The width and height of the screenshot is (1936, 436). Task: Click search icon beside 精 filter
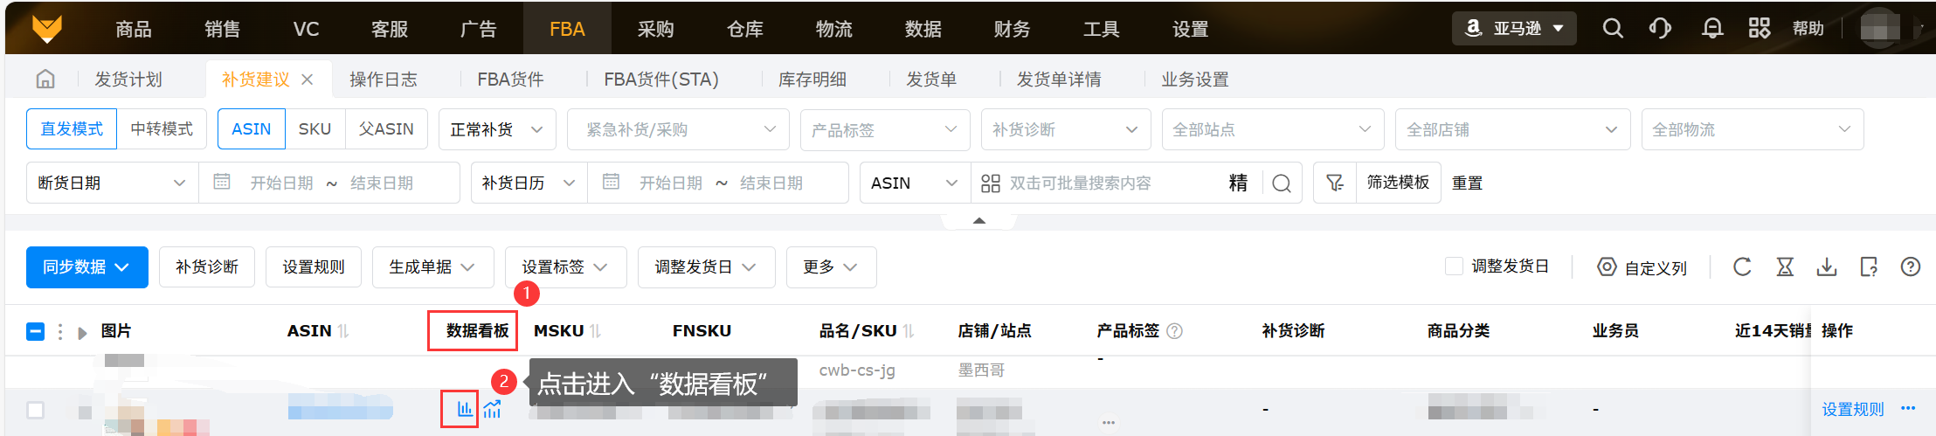[1282, 183]
